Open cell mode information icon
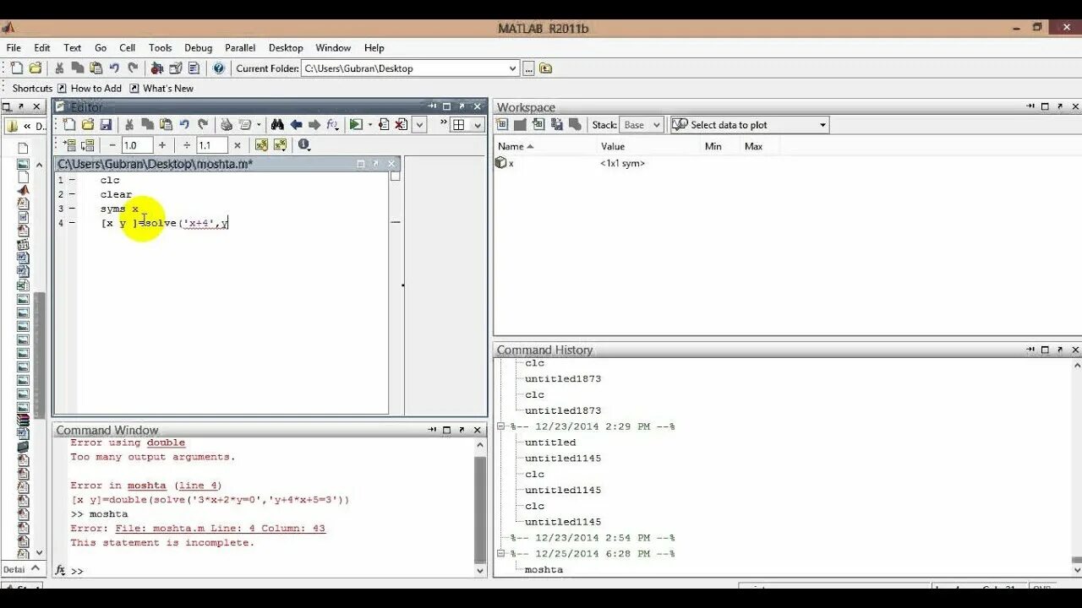The image size is (1082, 608). [x=303, y=145]
